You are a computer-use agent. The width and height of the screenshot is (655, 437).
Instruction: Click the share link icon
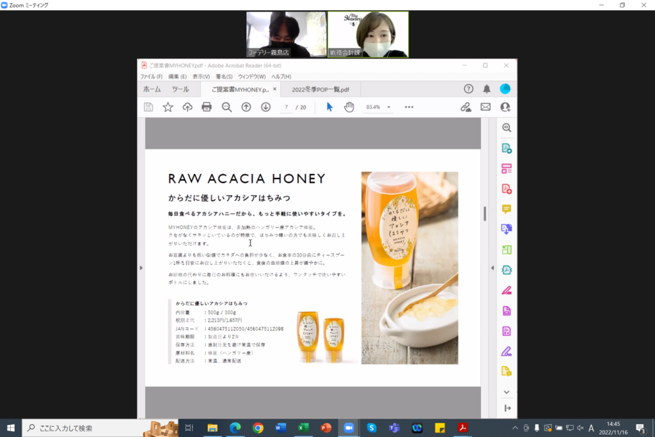pyautogui.click(x=466, y=107)
